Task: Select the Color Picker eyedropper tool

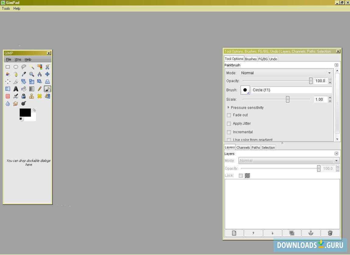Action: pyautogui.click(x=24, y=74)
